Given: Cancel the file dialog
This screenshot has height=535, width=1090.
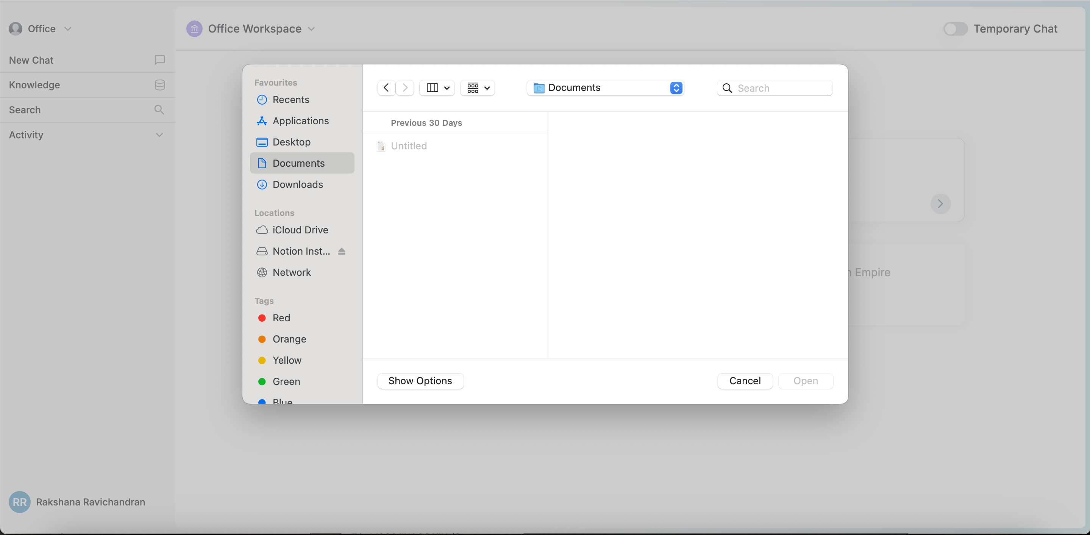Looking at the screenshot, I should point(745,380).
